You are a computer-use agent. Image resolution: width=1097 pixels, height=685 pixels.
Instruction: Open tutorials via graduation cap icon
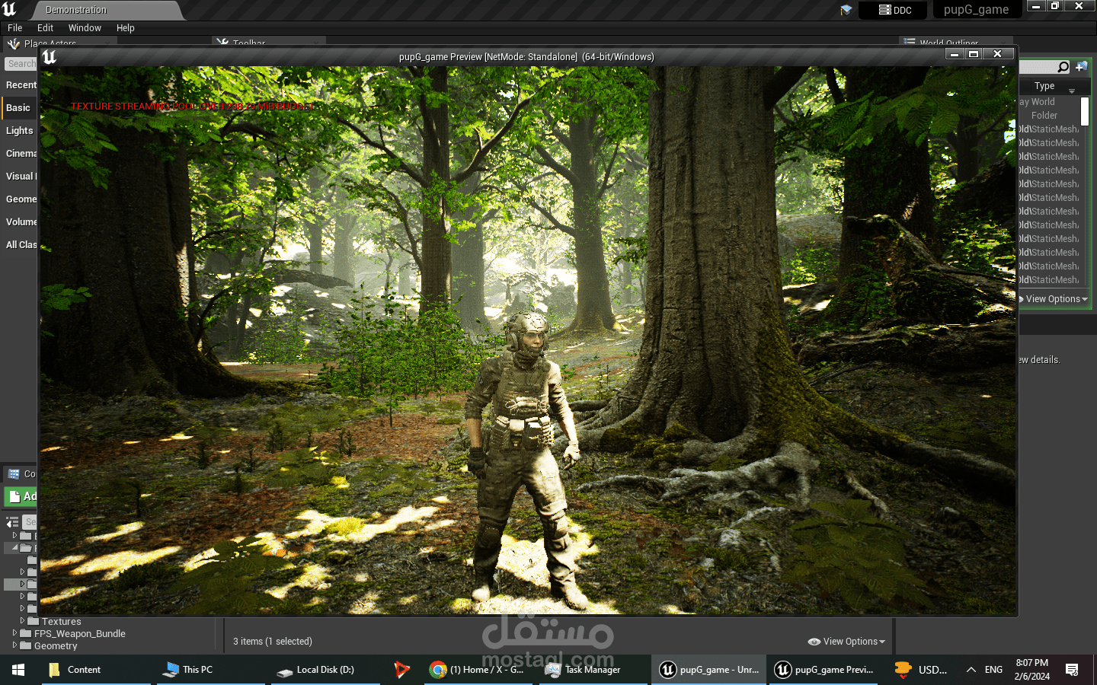click(x=846, y=10)
